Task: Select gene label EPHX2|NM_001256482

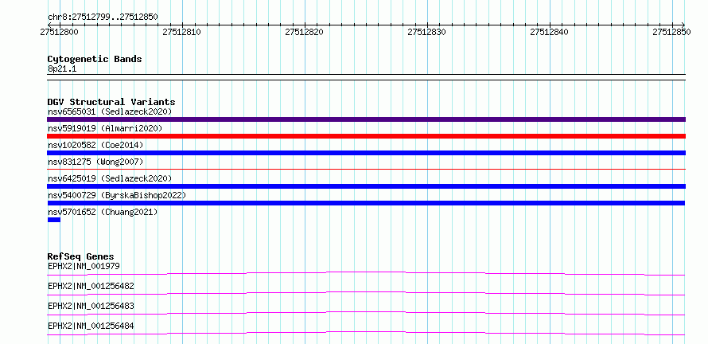Action: pos(91,286)
